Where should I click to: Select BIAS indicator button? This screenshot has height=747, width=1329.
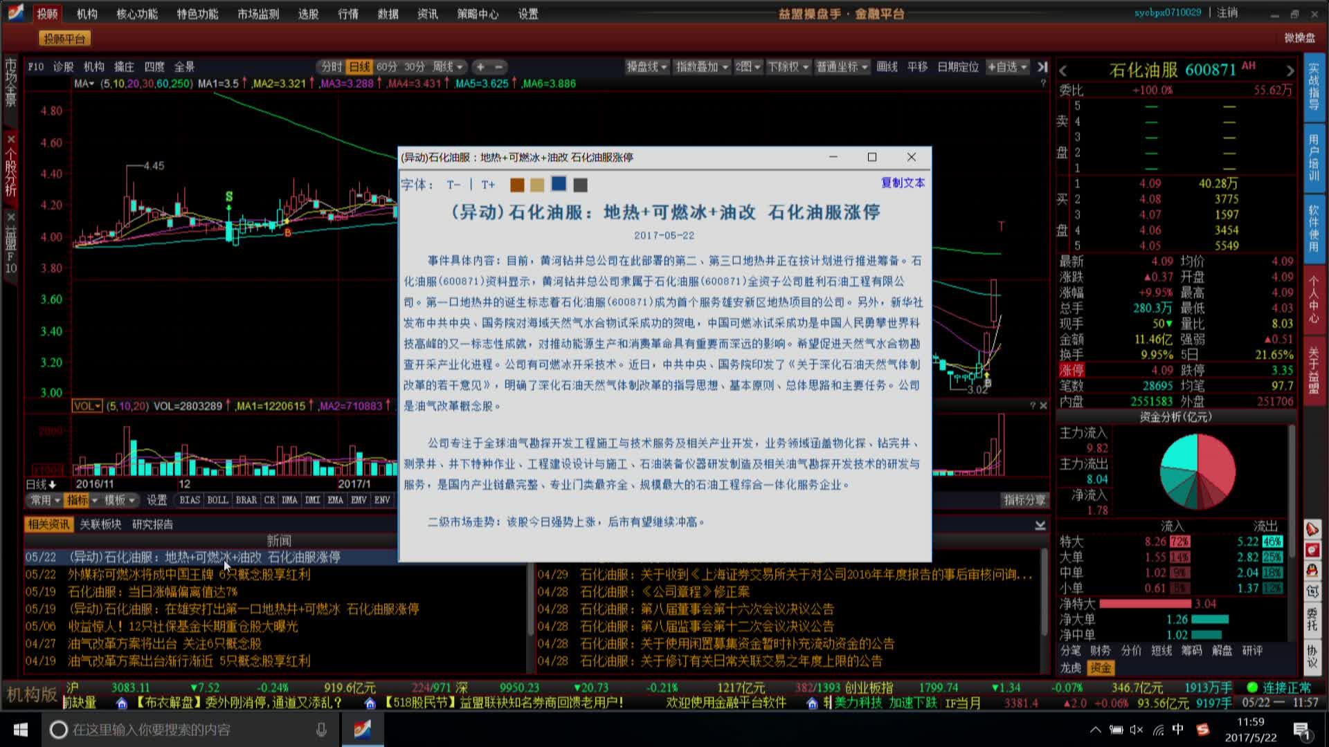(x=190, y=500)
